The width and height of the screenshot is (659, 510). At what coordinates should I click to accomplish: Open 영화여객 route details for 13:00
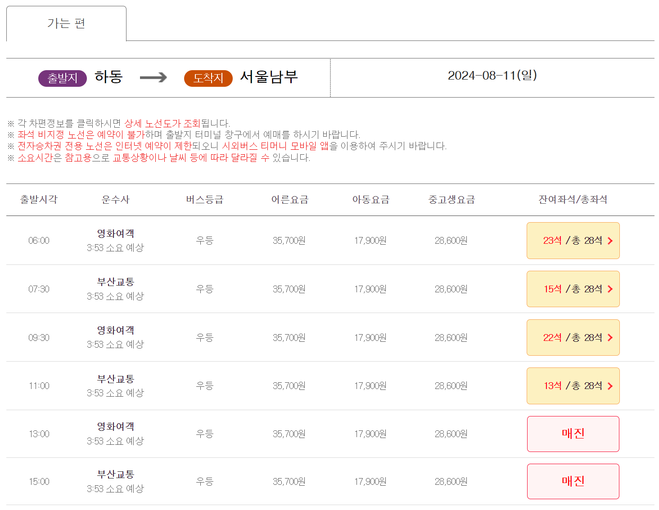(x=116, y=427)
